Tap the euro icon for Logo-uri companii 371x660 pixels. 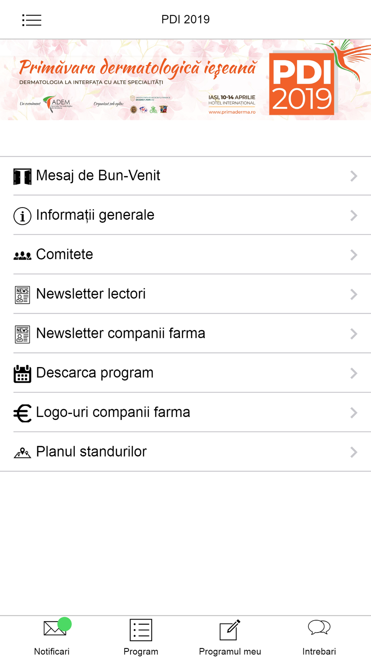[22, 413]
